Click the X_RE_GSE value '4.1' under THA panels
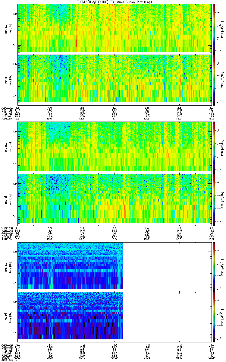 (x=18, y=108)
